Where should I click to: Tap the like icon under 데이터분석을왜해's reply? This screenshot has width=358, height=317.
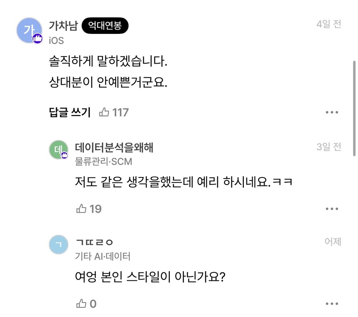click(x=82, y=208)
